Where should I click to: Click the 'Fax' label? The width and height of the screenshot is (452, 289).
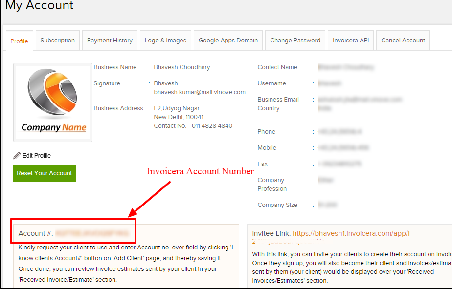[x=263, y=164]
